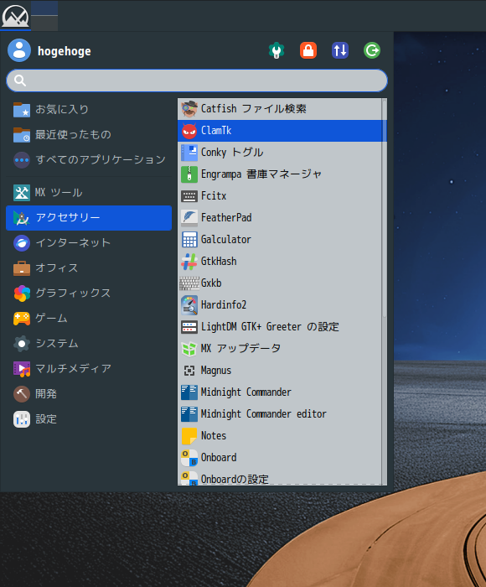Open the オフィス category
The image size is (486, 587).
coord(89,268)
